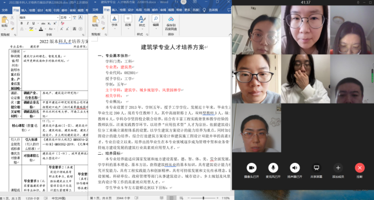Turn off the camera in the call

pos(251,168)
